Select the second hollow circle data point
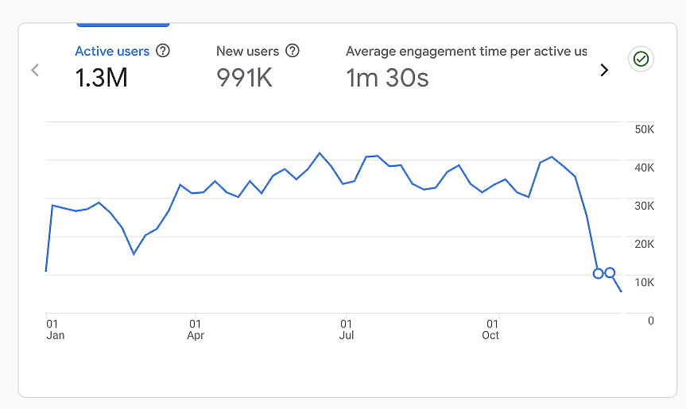This screenshot has width=686, height=409. tap(610, 272)
